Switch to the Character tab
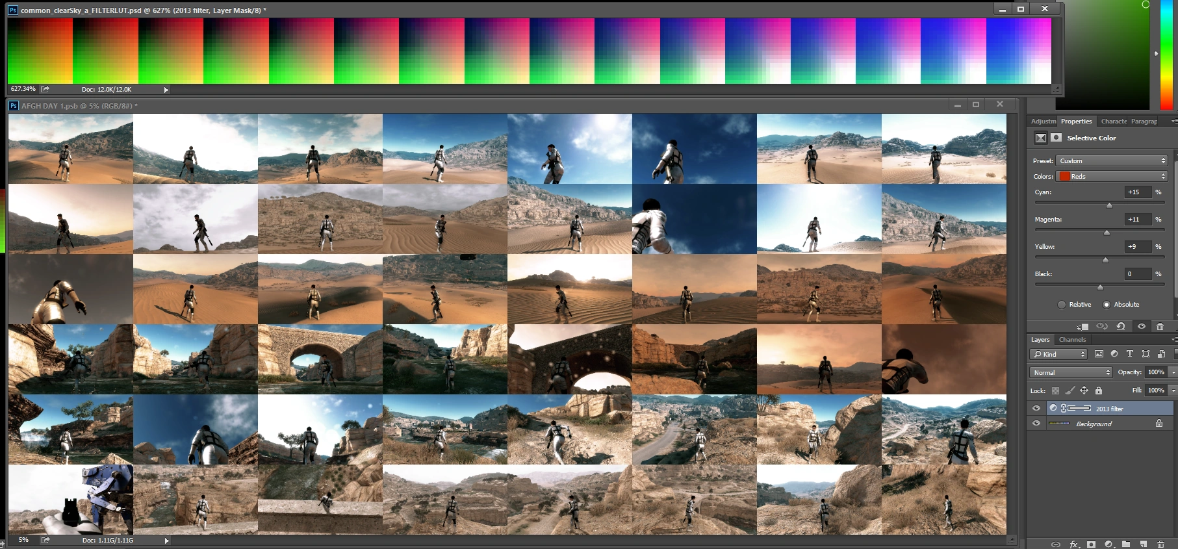Viewport: 1178px width, 549px height. point(1114,121)
